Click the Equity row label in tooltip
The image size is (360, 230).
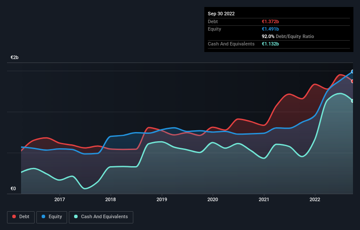pyautogui.click(x=214, y=29)
